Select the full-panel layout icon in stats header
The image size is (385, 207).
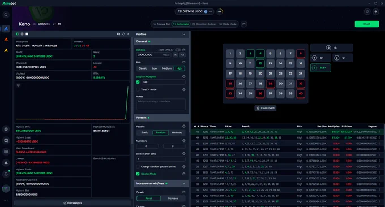point(27,34)
